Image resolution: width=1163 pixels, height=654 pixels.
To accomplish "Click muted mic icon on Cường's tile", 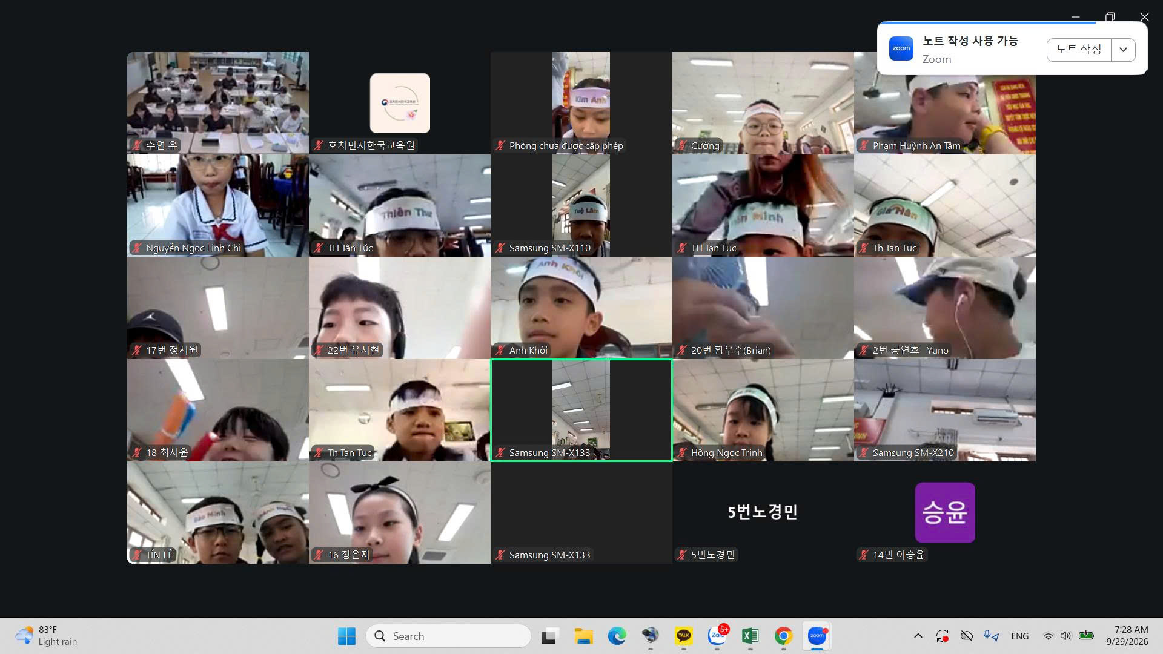I will point(682,145).
